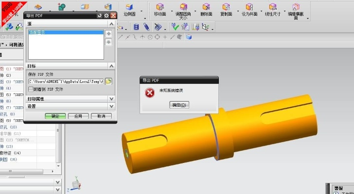Expand the 设置 (Settings) section

111,106
